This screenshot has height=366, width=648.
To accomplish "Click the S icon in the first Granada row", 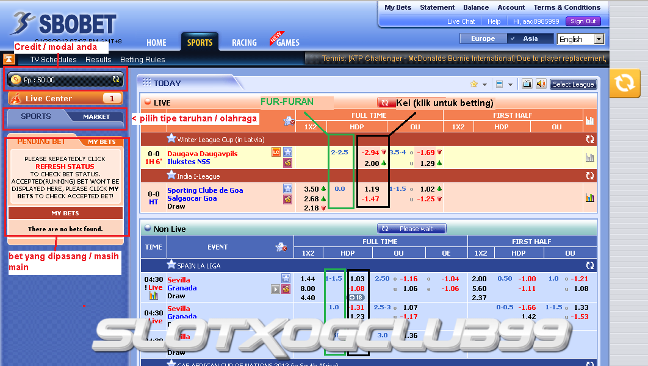I will point(286,289).
